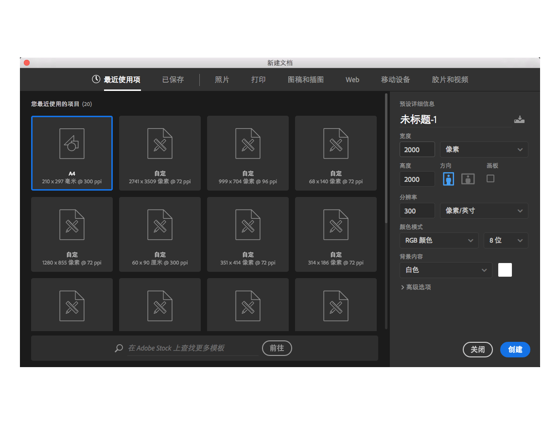Expand 高级选项 advanced options
Image resolution: width=560 pixels, height=424 pixels.
click(x=416, y=287)
